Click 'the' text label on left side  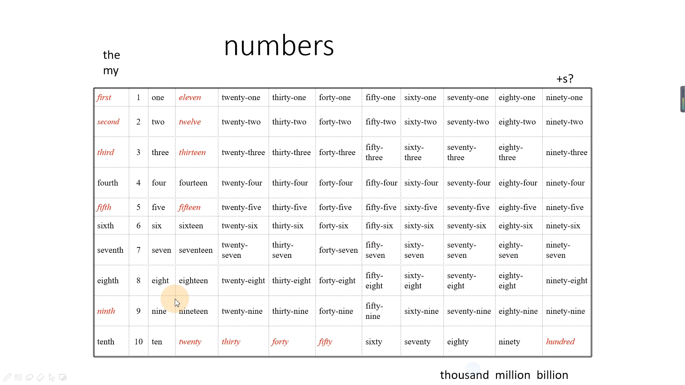(x=112, y=55)
